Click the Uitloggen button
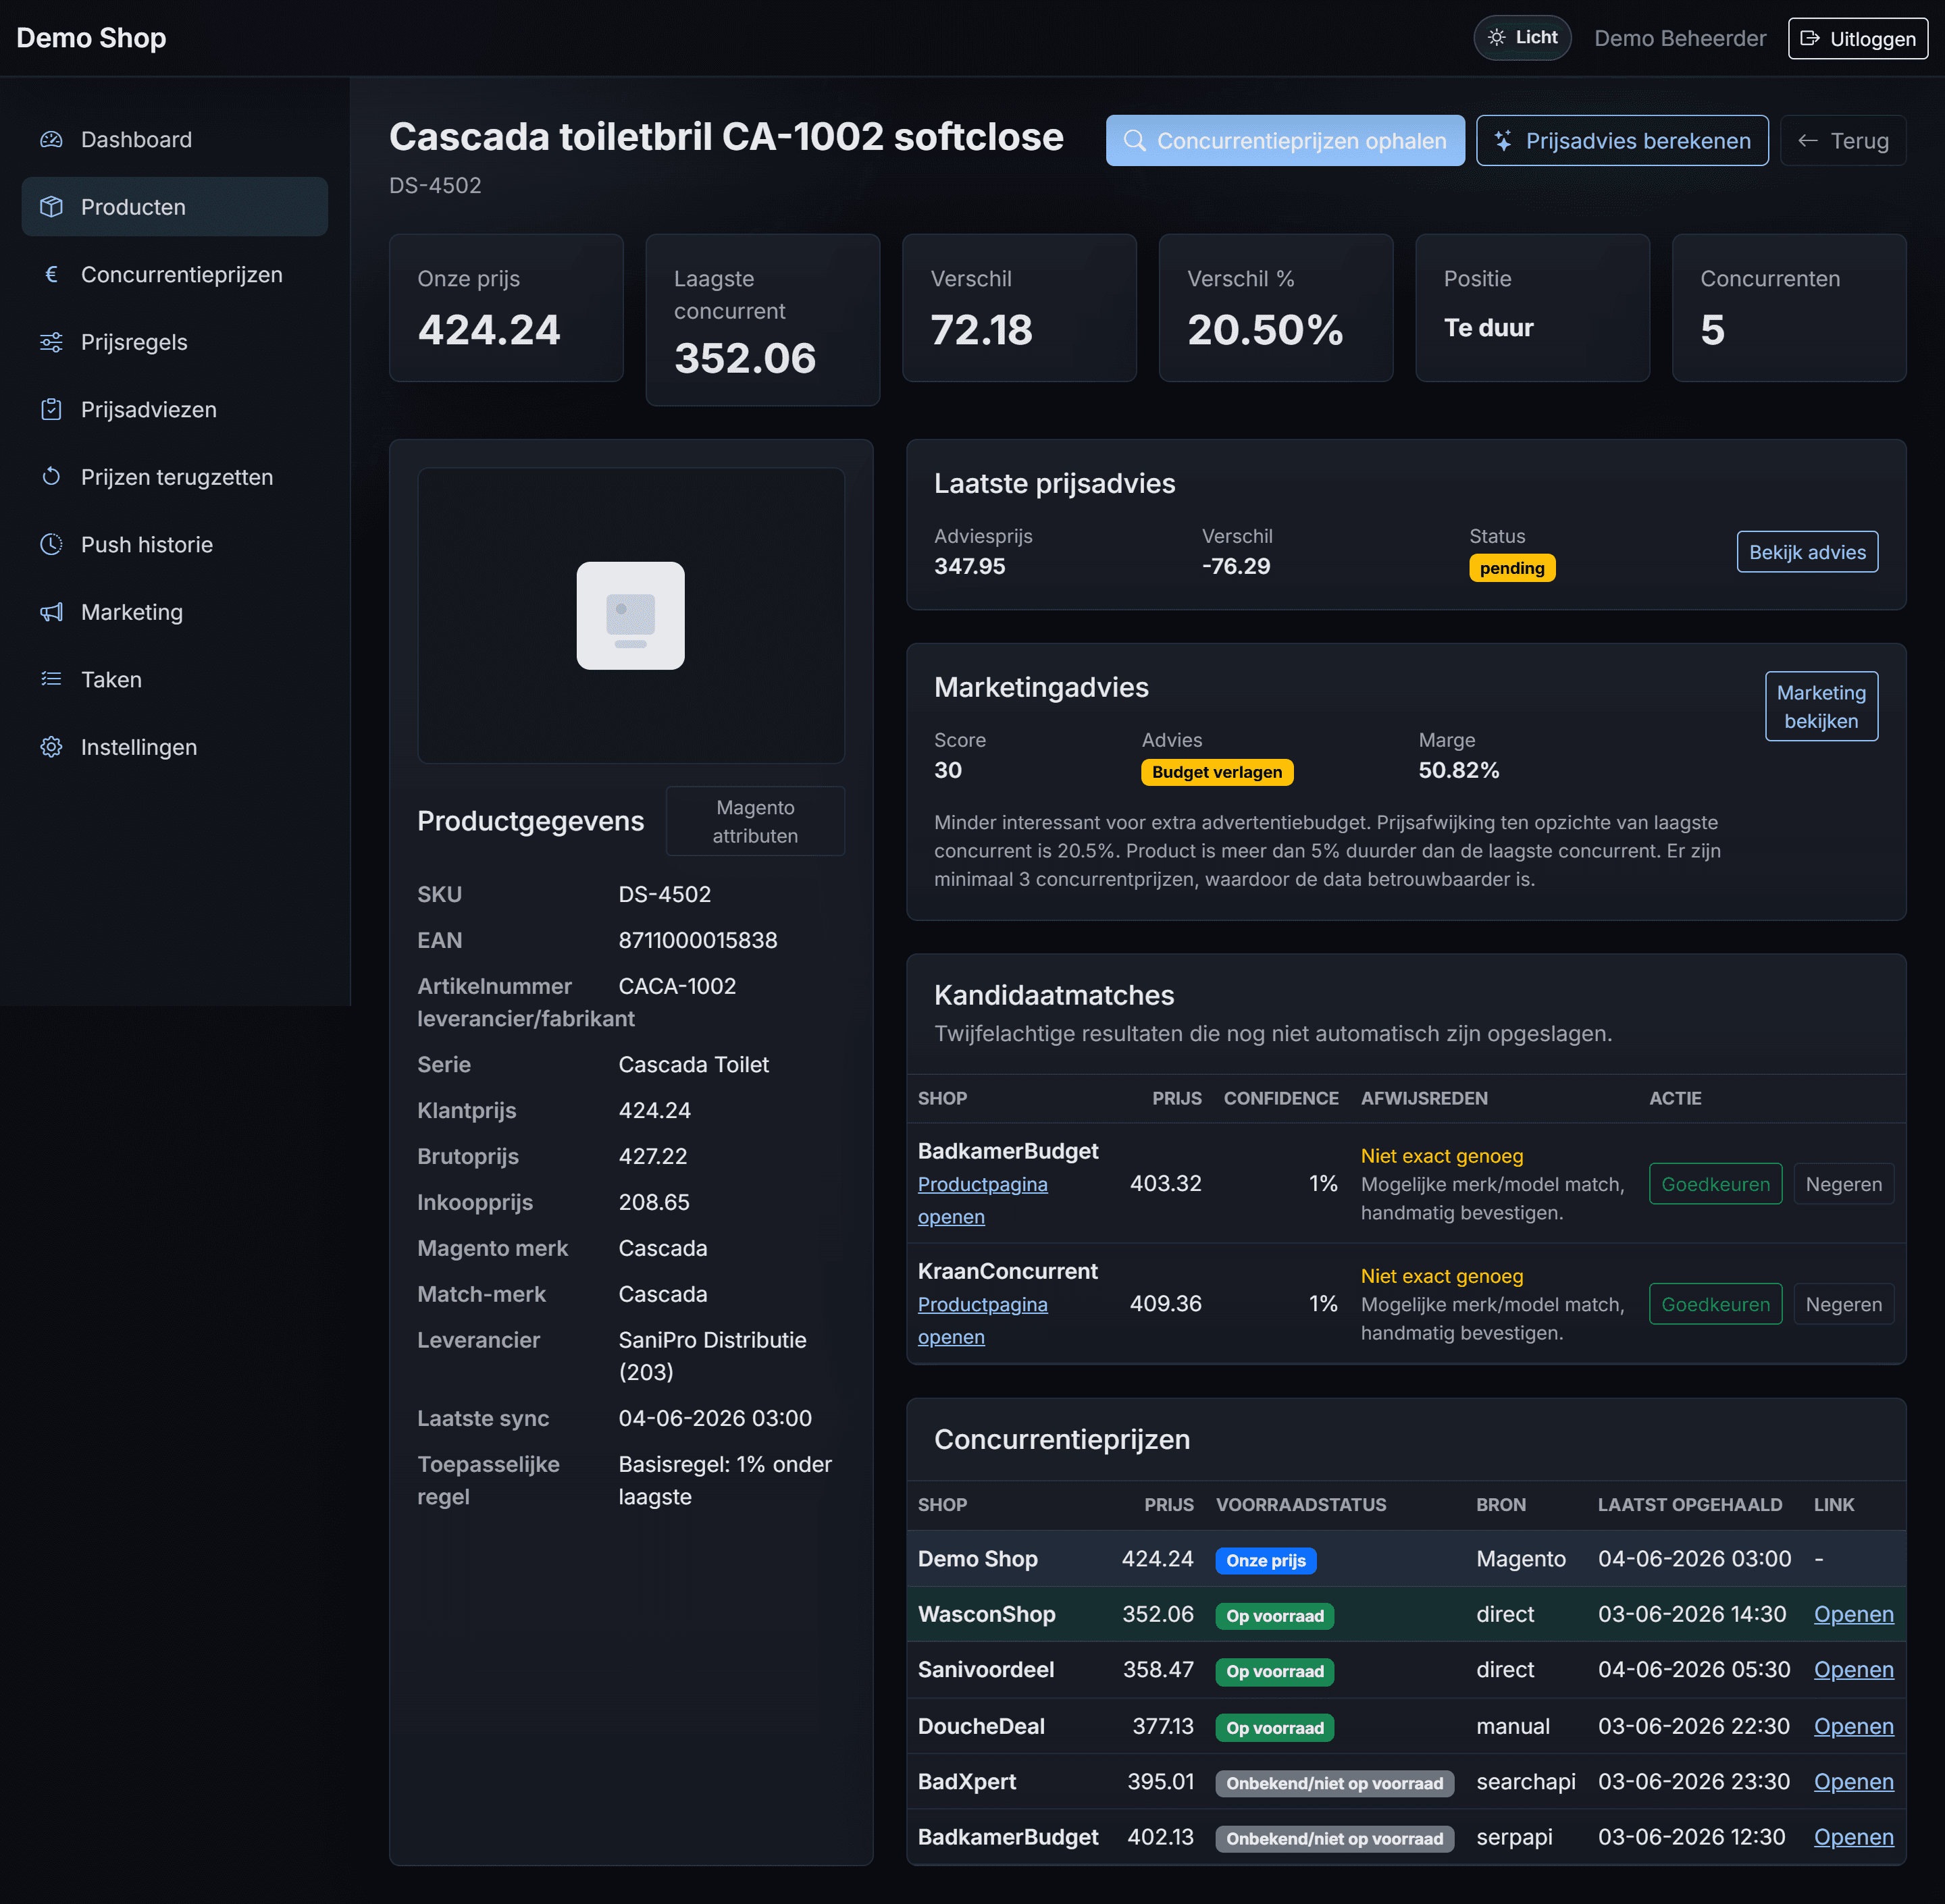Screen dimensions: 1945x1904 click(x=1857, y=38)
